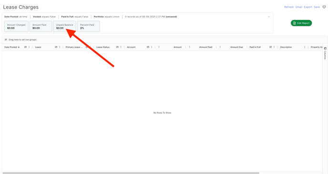Click the group icon in Paid In Full column
The image size is (328, 174).
click(270, 47)
